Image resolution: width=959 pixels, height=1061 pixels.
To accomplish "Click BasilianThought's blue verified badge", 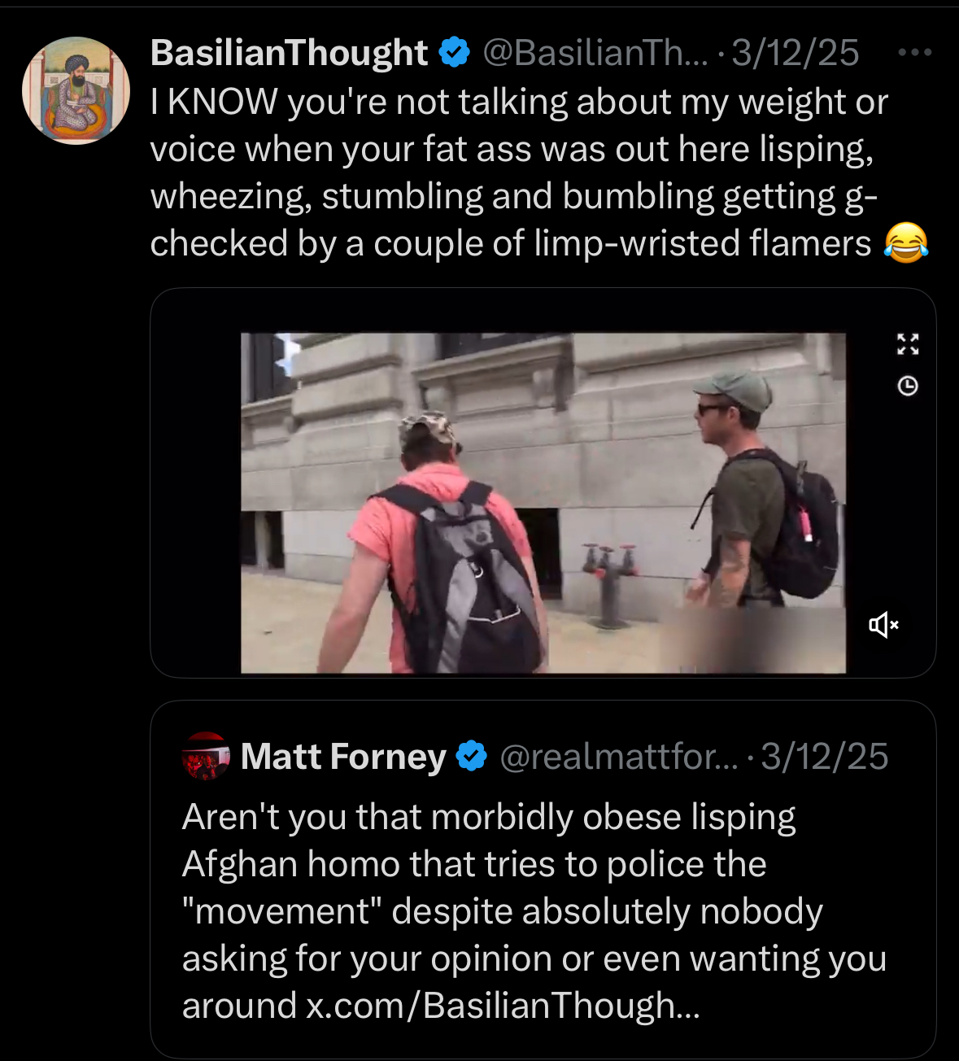I will pos(455,53).
